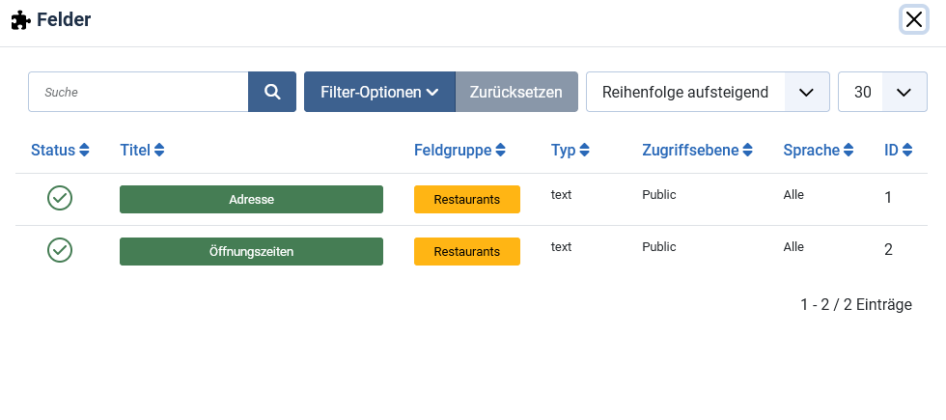Sort the list by Typ
This screenshot has height=420, width=946.
click(x=570, y=150)
